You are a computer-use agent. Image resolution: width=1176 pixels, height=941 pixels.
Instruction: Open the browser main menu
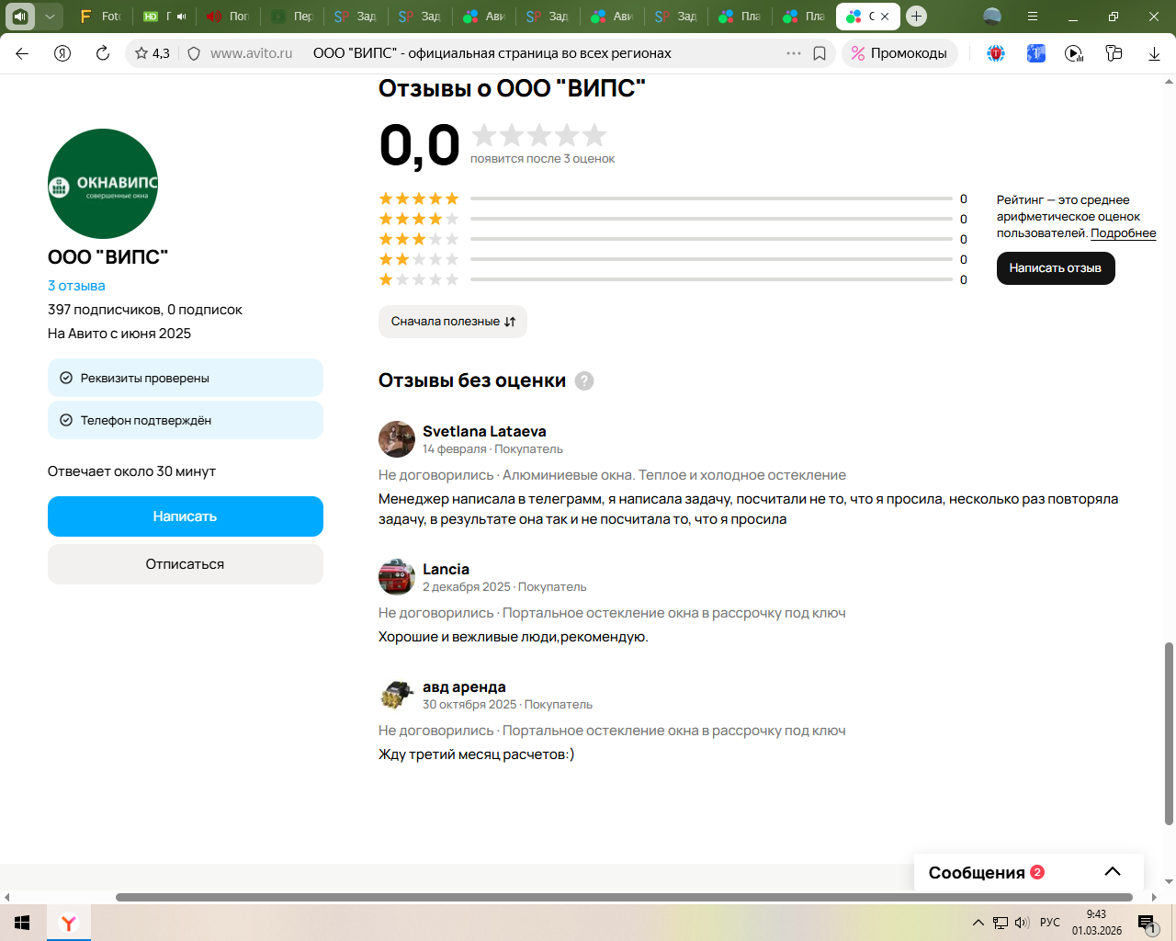click(1033, 16)
